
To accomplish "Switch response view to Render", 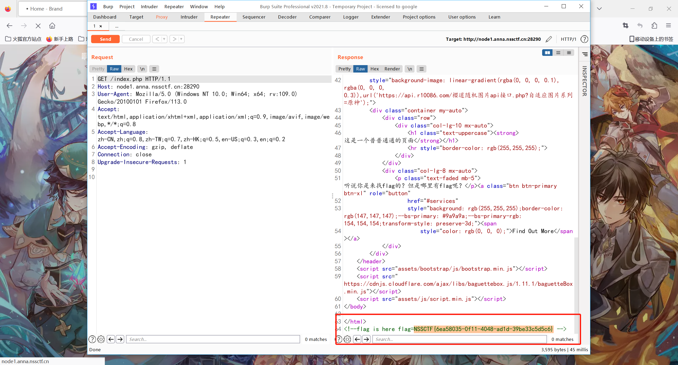I will pyautogui.click(x=392, y=69).
